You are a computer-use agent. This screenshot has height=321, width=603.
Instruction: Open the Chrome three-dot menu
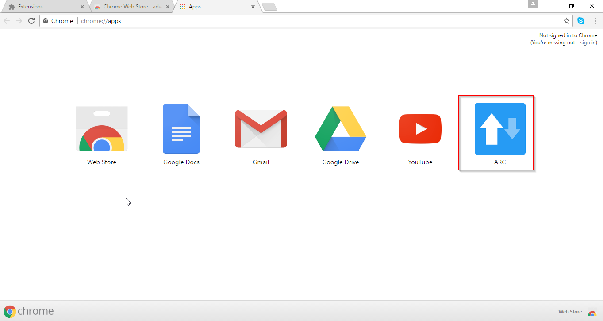pos(595,21)
